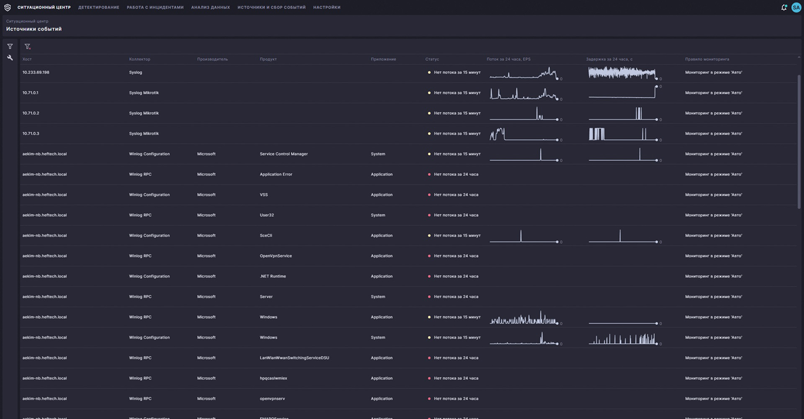Click the Ситуационный центр breadcrumb link
The image size is (804, 419).
tap(27, 21)
